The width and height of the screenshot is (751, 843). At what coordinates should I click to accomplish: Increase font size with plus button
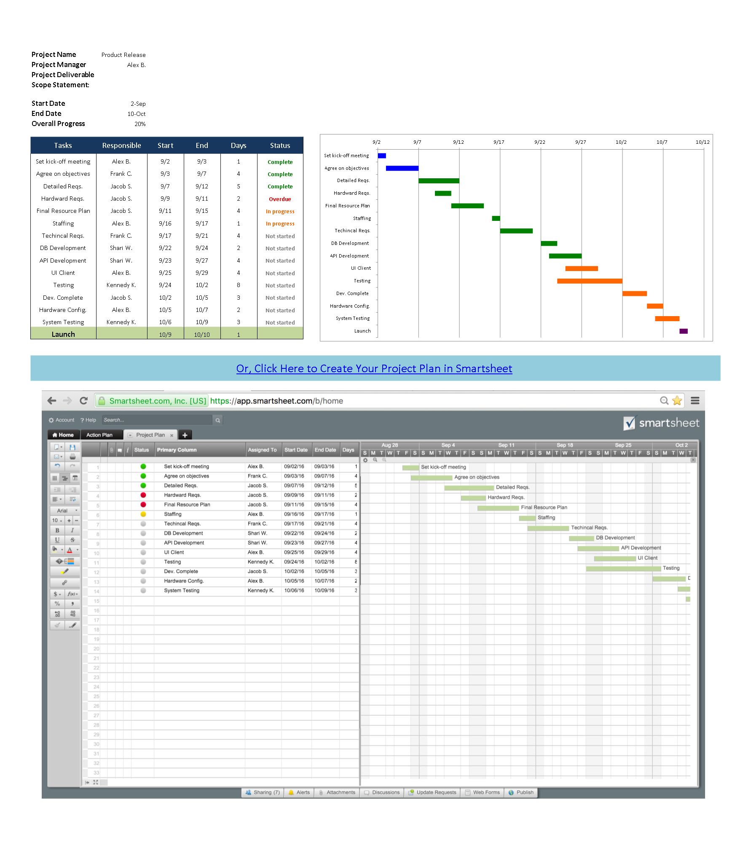pyautogui.click(x=69, y=521)
